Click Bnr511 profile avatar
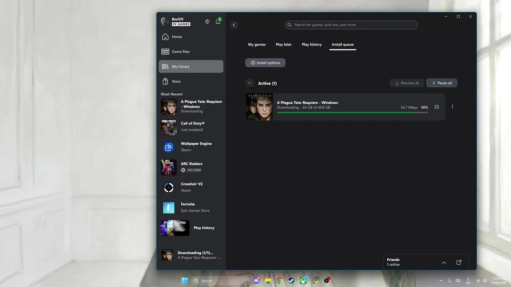511x287 pixels. (x=165, y=22)
